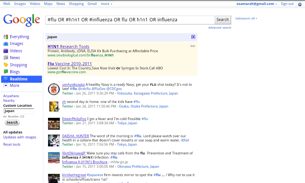Open kirishathegreat avatar thumbnail
Screen dimensions: 305x183
(x=54, y=178)
